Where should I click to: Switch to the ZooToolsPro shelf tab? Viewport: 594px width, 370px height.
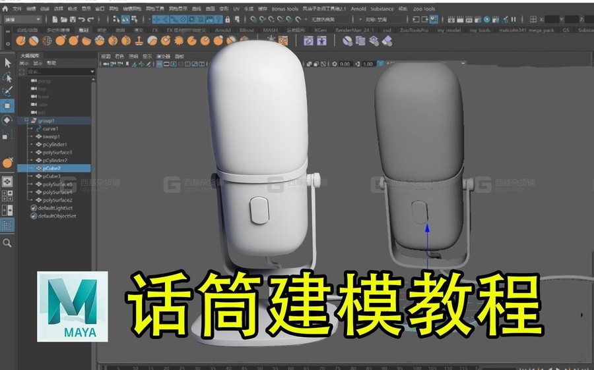(414, 30)
